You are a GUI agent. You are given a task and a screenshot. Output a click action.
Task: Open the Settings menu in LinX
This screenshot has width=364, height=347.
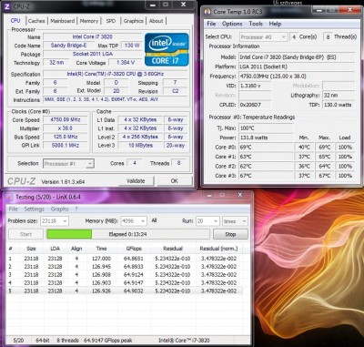click(x=34, y=209)
